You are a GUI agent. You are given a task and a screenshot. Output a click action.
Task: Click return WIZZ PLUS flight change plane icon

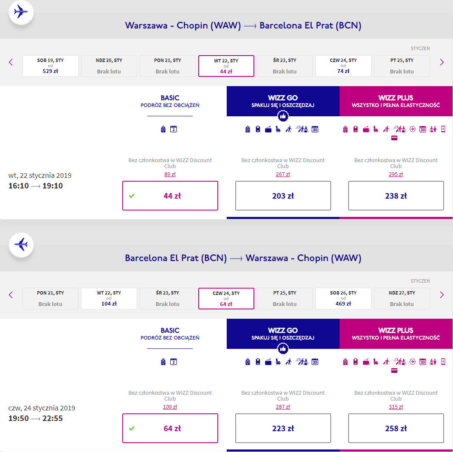click(x=413, y=362)
